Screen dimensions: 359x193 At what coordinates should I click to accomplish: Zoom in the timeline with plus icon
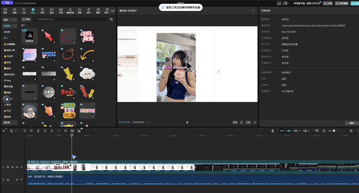tap(351, 131)
